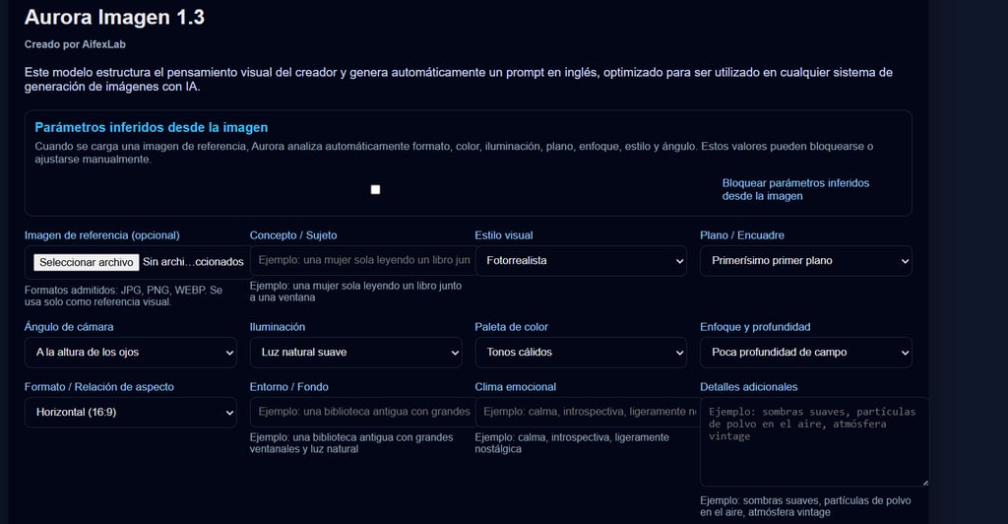Click the Detalles adicionales field label
1008x524 pixels.
tap(749, 387)
